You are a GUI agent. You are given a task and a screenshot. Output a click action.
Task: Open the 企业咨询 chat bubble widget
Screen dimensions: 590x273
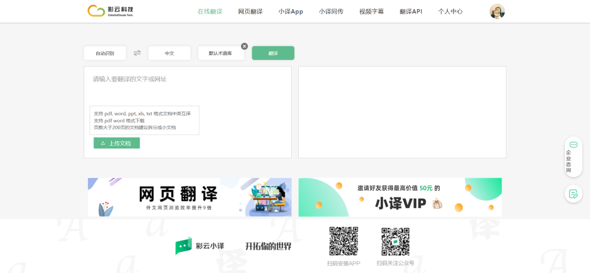coord(574,157)
